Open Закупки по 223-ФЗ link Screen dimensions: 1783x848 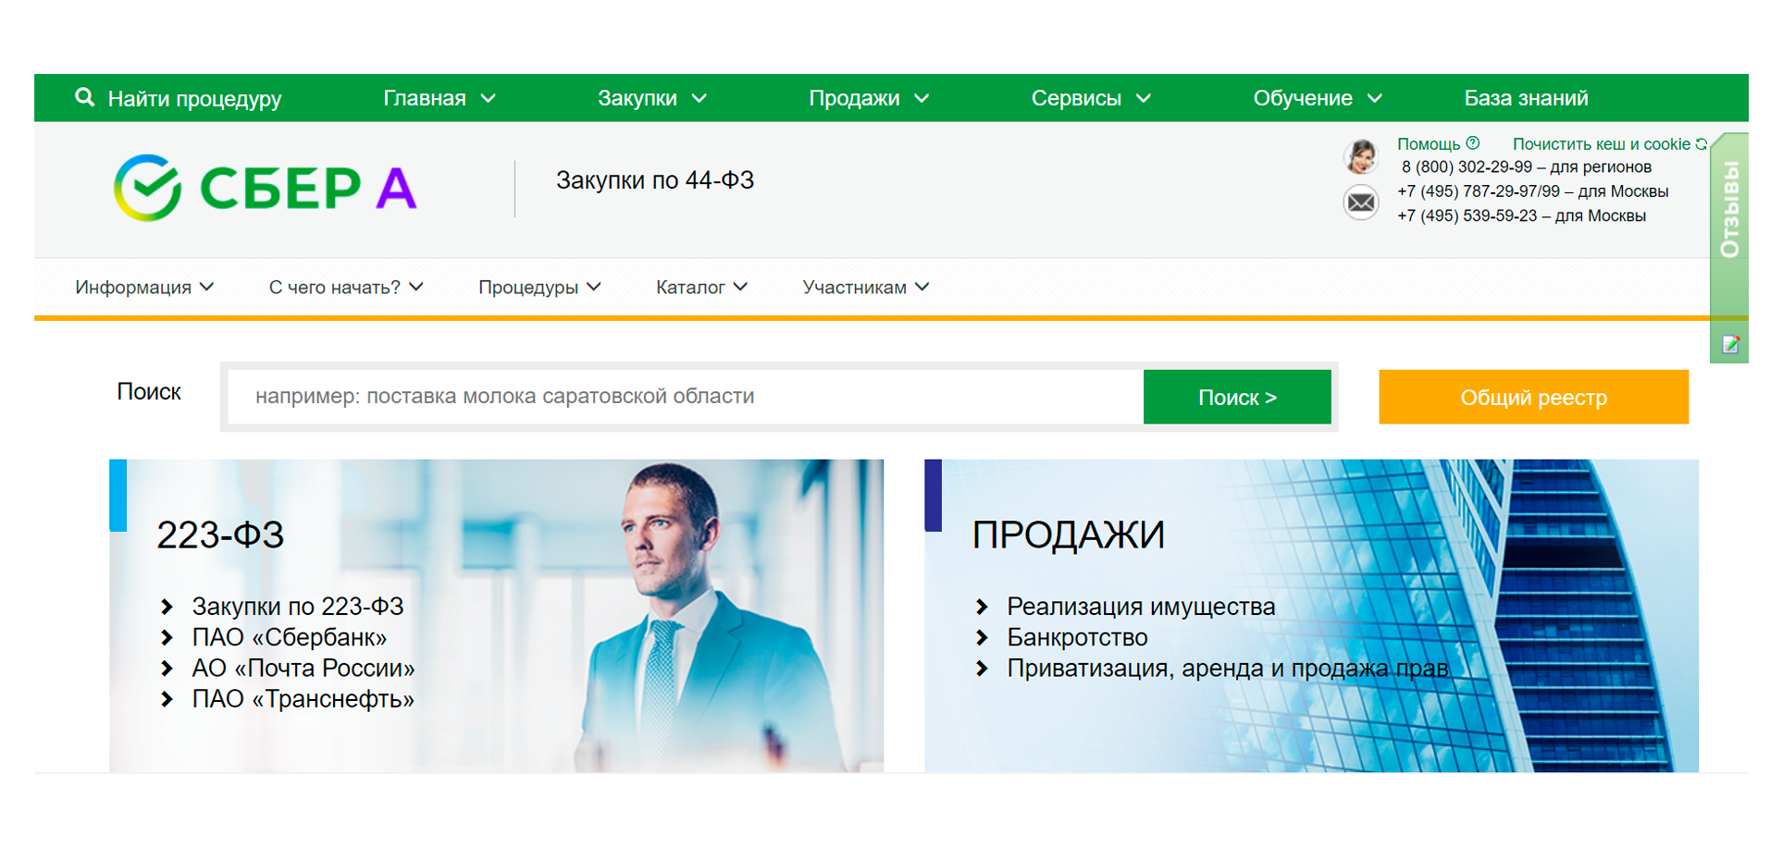[298, 607]
